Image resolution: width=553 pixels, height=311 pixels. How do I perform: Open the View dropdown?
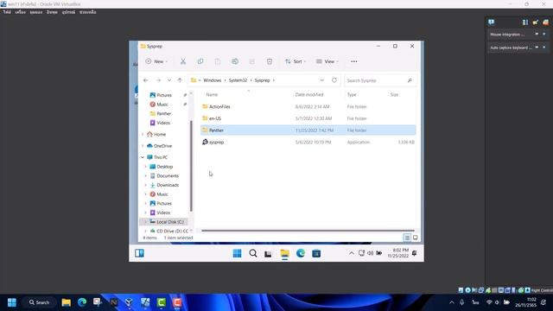[x=327, y=61]
